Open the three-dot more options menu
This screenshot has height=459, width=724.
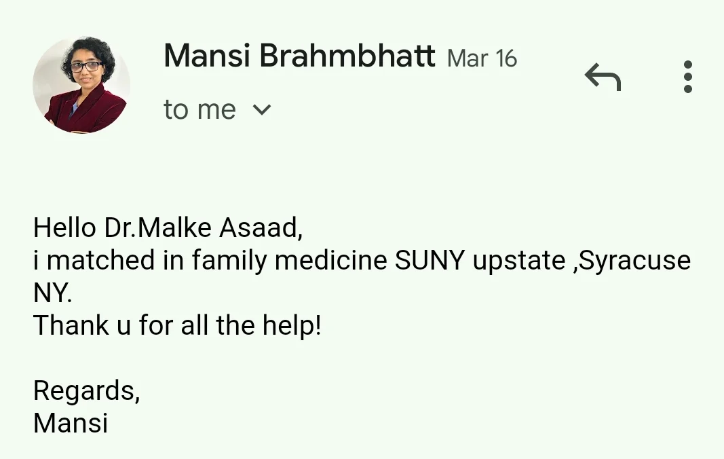pos(687,77)
